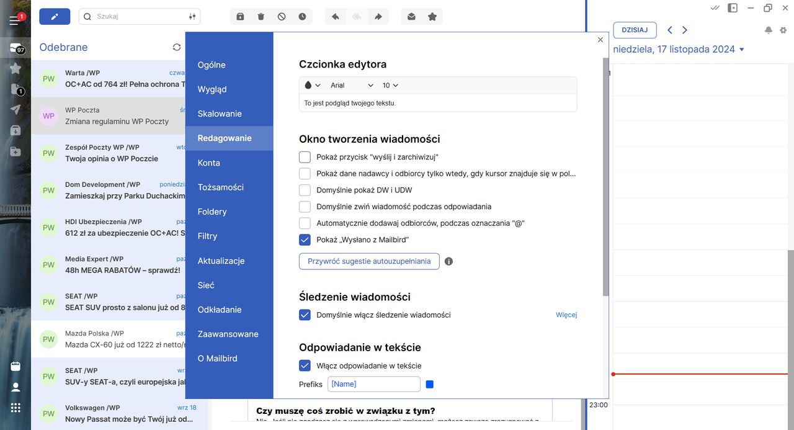This screenshot has width=794, height=430.
Task: Click the DZISIAJ calendar button
Action: [x=635, y=30]
